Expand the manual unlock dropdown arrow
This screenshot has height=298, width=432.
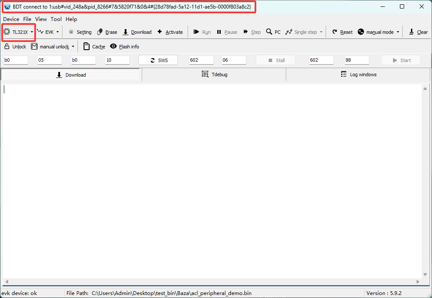pyautogui.click(x=73, y=47)
